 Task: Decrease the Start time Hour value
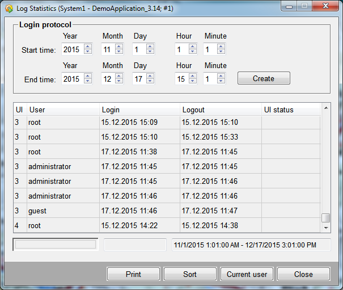point(193,52)
